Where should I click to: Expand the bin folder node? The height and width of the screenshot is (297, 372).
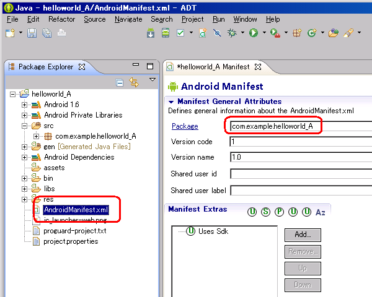click(24, 178)
